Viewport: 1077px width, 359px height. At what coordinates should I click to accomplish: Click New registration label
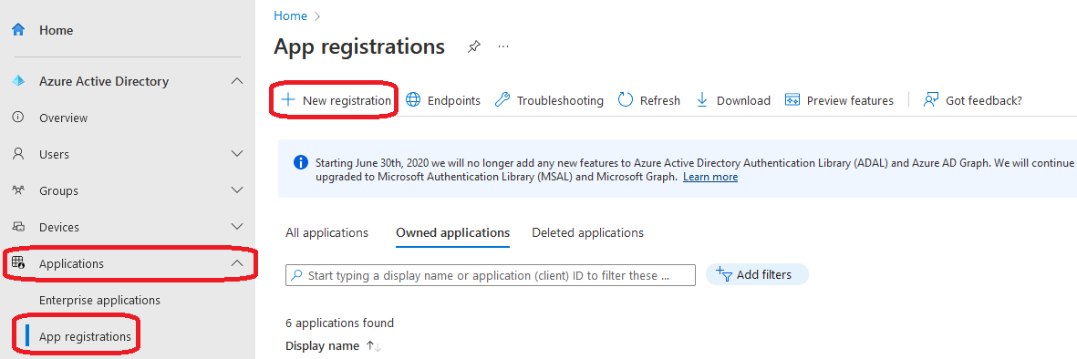pos(347,101)
